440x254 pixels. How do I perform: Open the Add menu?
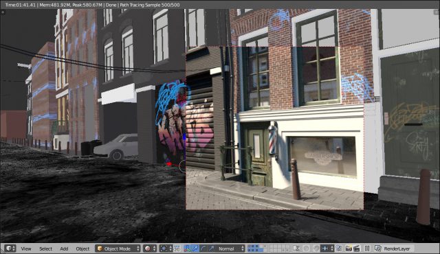click(64, 249)
